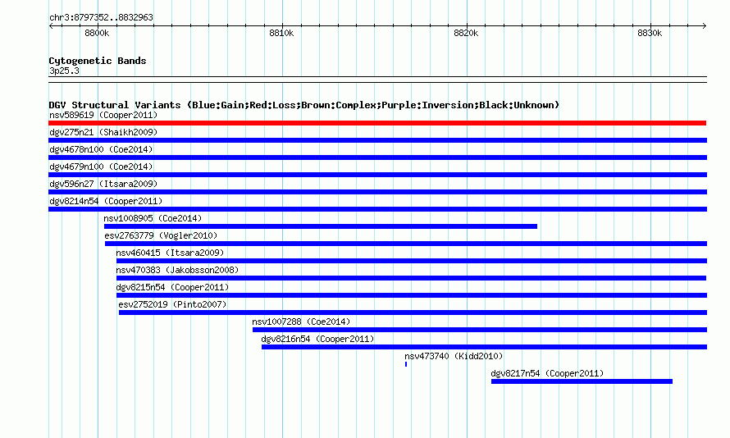Click the tiny nsv473740 variant marker
730x438 pixels.
coord(406,364)
